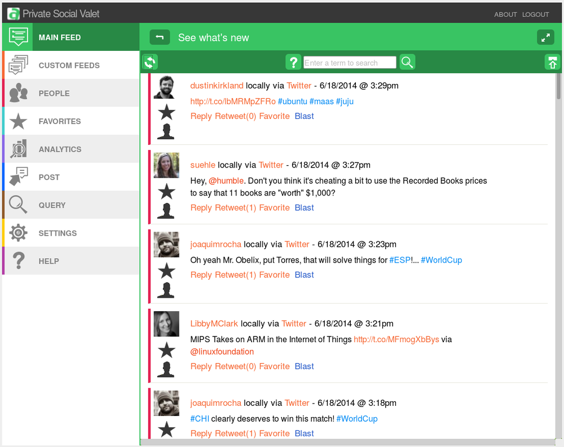Open LibbyMClark's profile picture
This screenshot has height=447, width=564.
166,324
